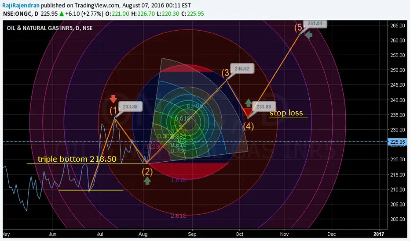
Task: Click the red down arrow above wave (1)
Action: pos(113,99)
